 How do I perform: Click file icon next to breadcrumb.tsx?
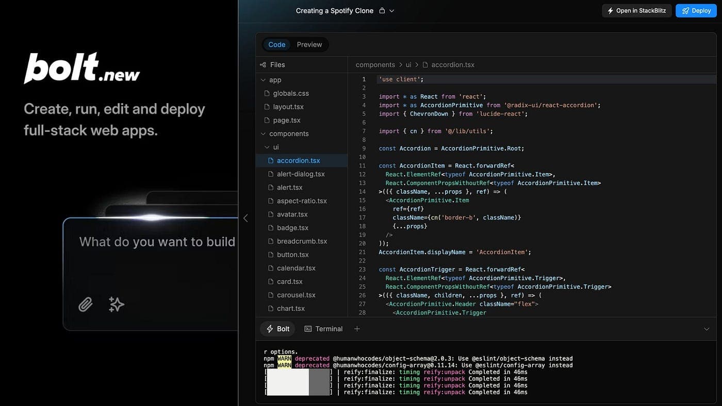[271, 241]
